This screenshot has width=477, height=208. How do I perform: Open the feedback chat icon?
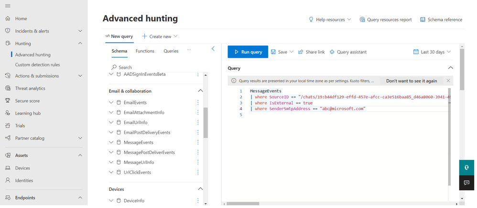tap(466, 183)
